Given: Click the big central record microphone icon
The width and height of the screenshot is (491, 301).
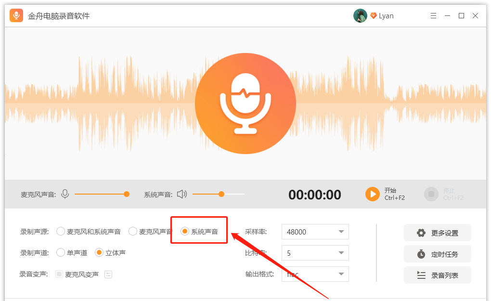Looking at the screenshot, I should [x=245, y=104].
